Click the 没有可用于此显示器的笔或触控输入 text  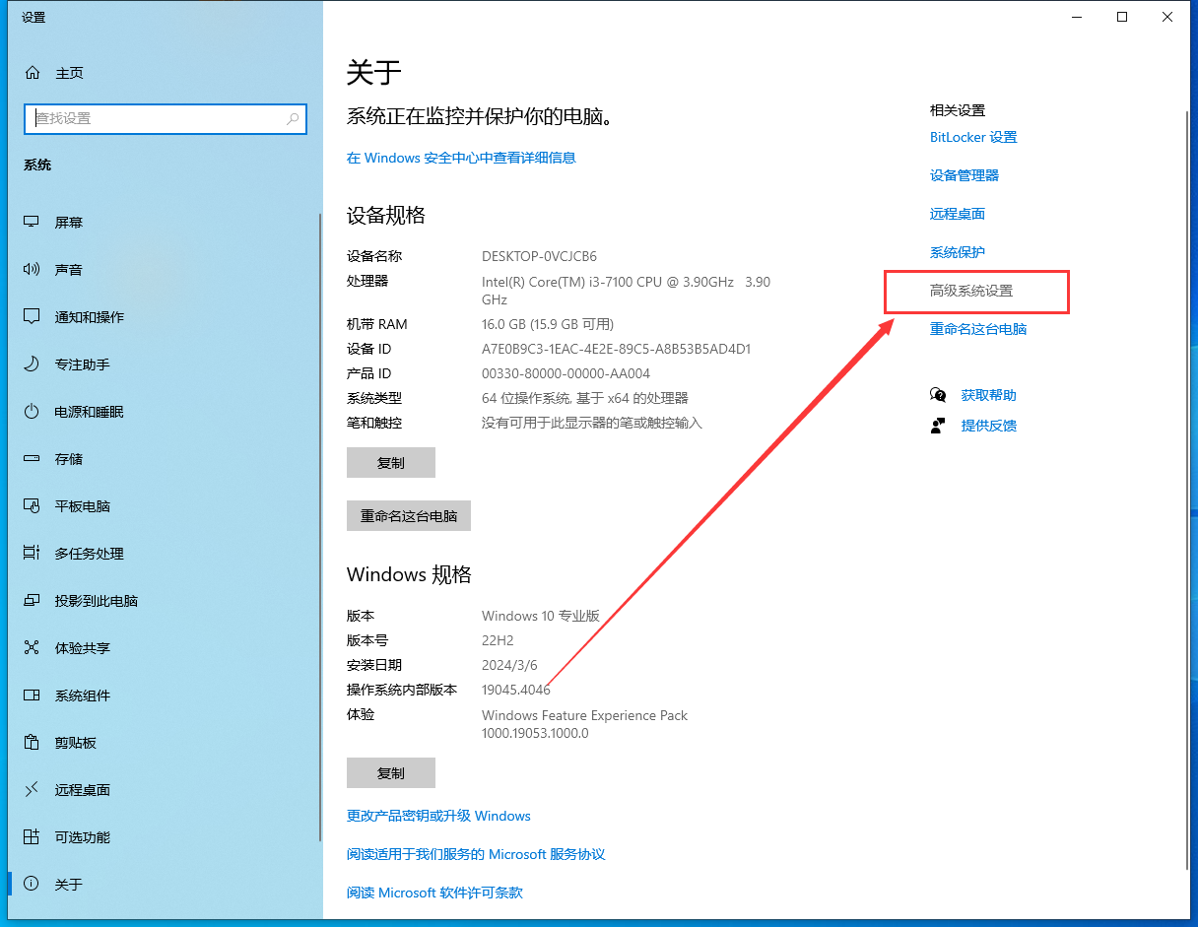click(x=592, y=423)
